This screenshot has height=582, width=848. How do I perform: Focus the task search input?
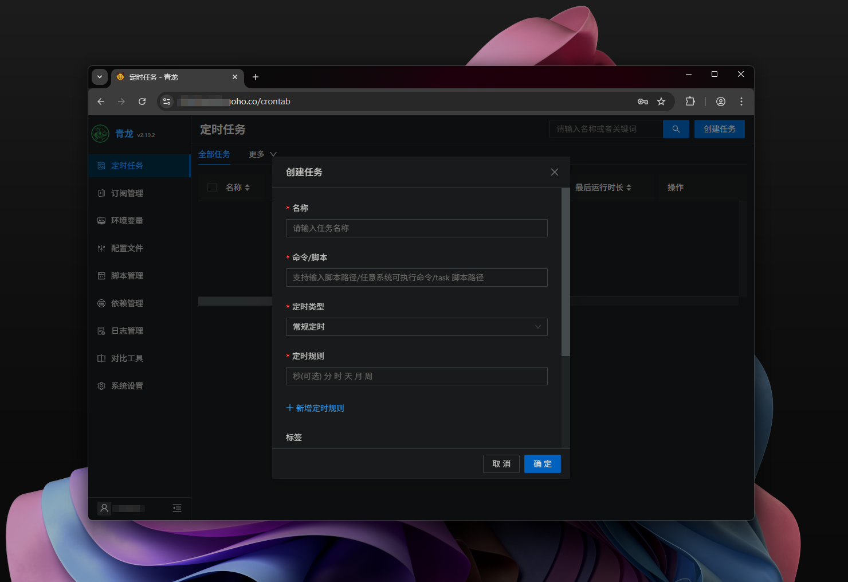[606, 129]
